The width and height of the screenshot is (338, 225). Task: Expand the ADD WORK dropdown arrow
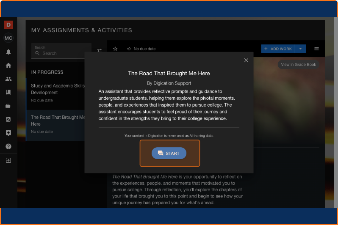click(x=300, y=49)
